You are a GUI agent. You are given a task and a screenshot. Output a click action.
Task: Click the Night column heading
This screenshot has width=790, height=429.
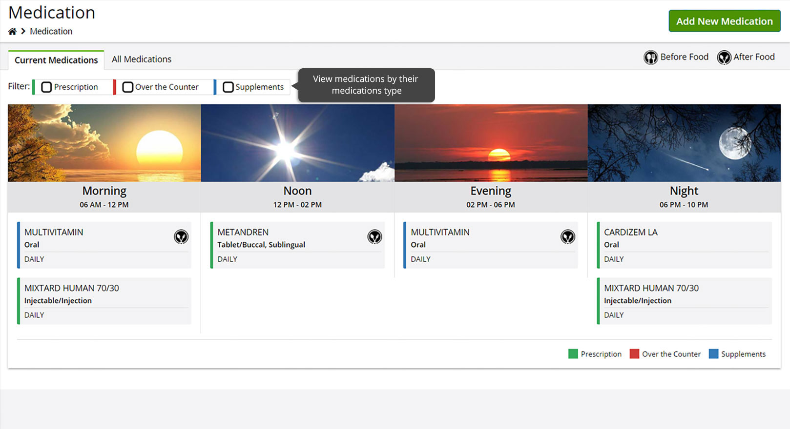(684, 191)
